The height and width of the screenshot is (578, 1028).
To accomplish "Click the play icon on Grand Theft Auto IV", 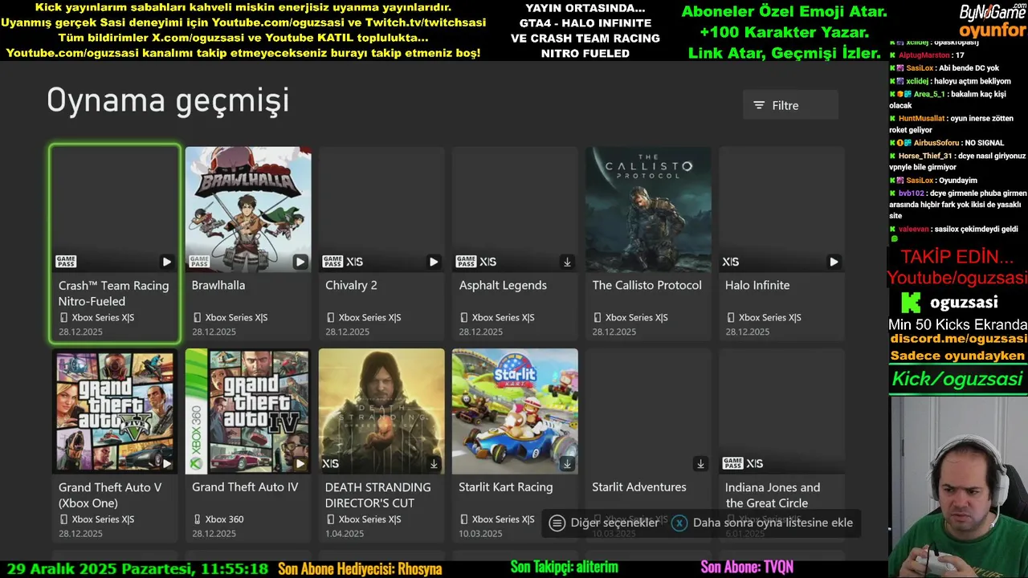I will pos(300,463).
